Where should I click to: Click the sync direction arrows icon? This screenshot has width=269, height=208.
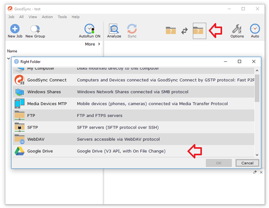pyautogui.click(x=185, y=31)
